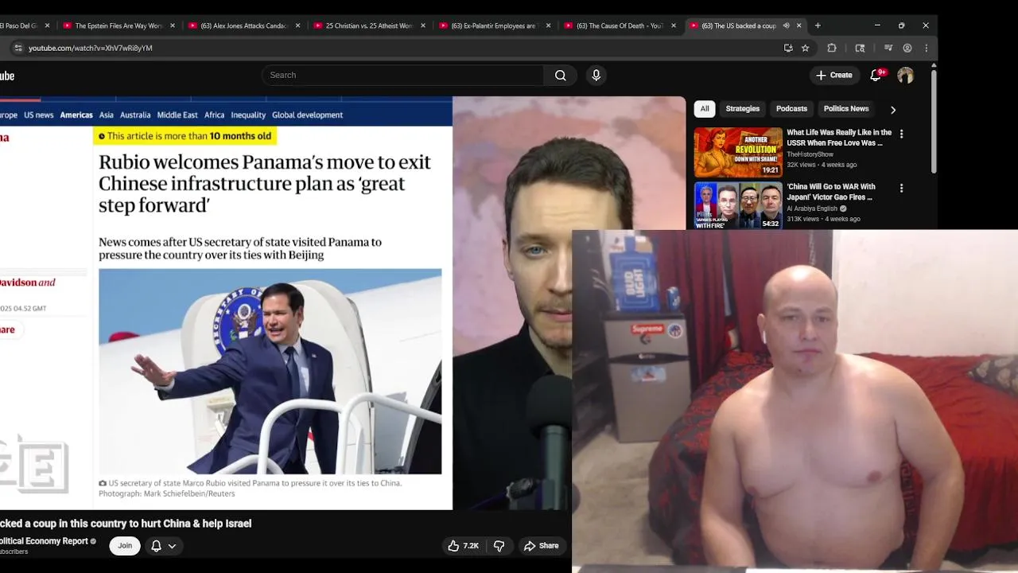Screen dimensions: 1018x573
Task: Click the YouTube search magnifier button
Action: (x=561, y=76)
